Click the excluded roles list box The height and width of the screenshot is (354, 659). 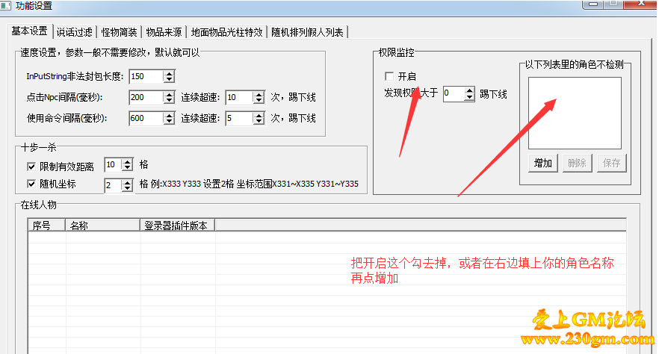[575, 113]
